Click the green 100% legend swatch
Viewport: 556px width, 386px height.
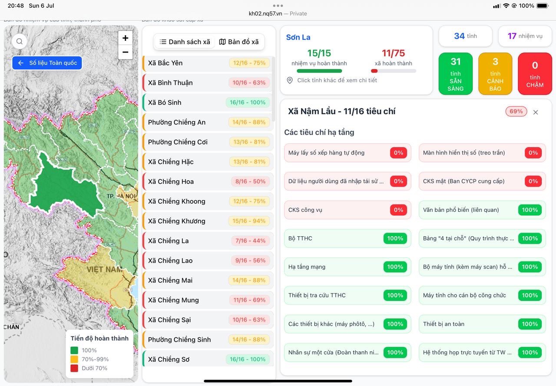[74, 350]
